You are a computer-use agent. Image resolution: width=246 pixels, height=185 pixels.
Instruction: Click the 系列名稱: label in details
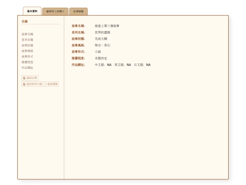point(78,32)
